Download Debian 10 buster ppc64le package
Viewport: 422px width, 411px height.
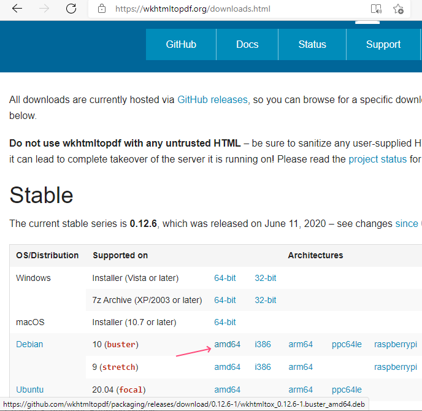pos(347,344)
